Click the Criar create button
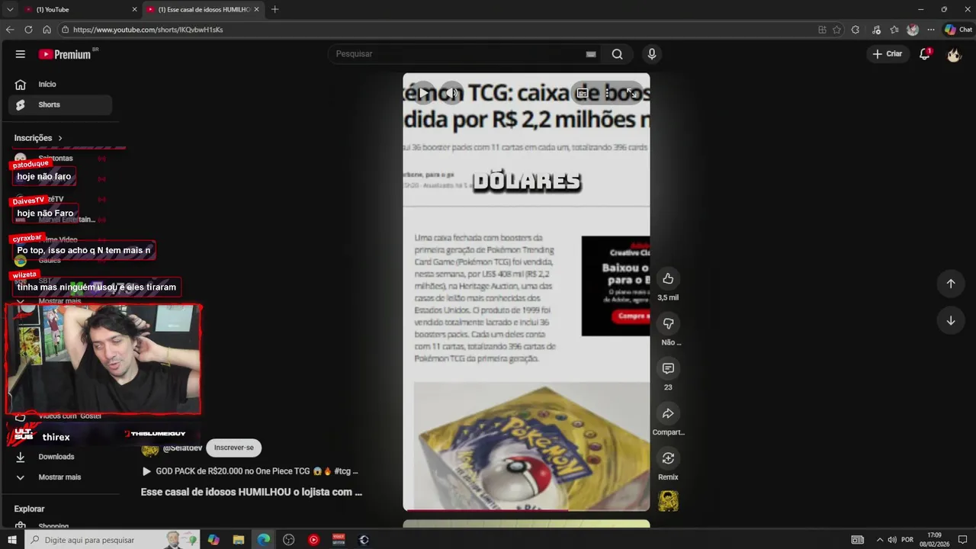 [888, 54]
